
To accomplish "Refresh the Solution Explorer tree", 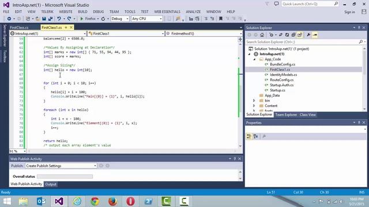I will [287, 35].
